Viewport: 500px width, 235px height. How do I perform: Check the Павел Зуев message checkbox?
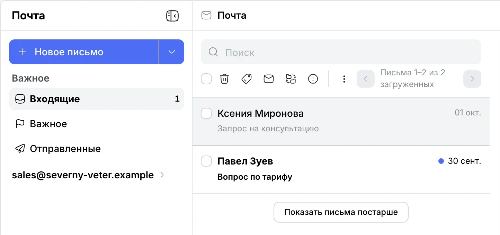[206, 161]
